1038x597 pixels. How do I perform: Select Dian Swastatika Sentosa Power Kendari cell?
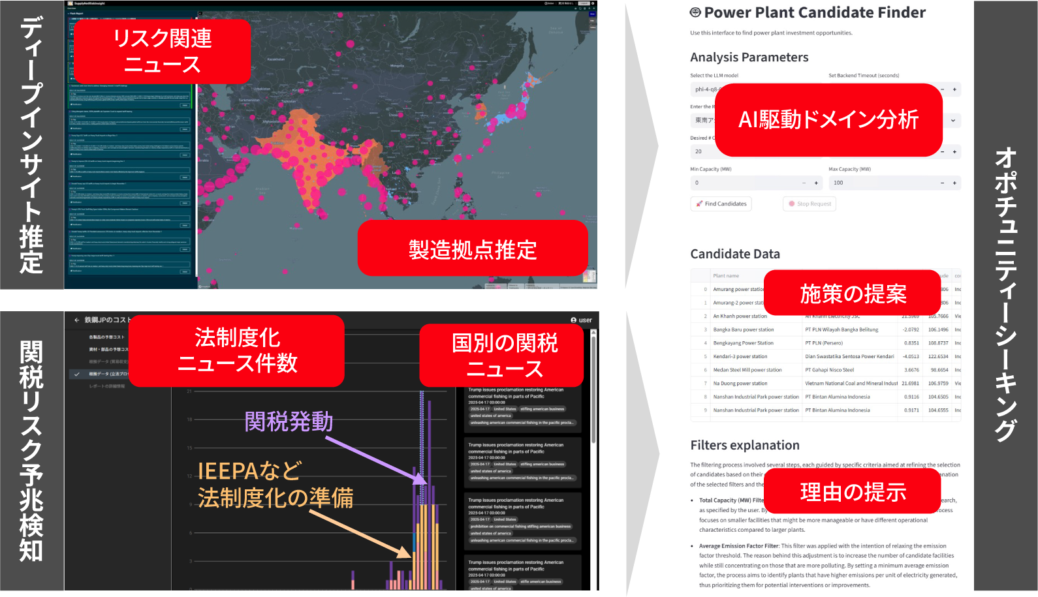[x=851, y=356]
